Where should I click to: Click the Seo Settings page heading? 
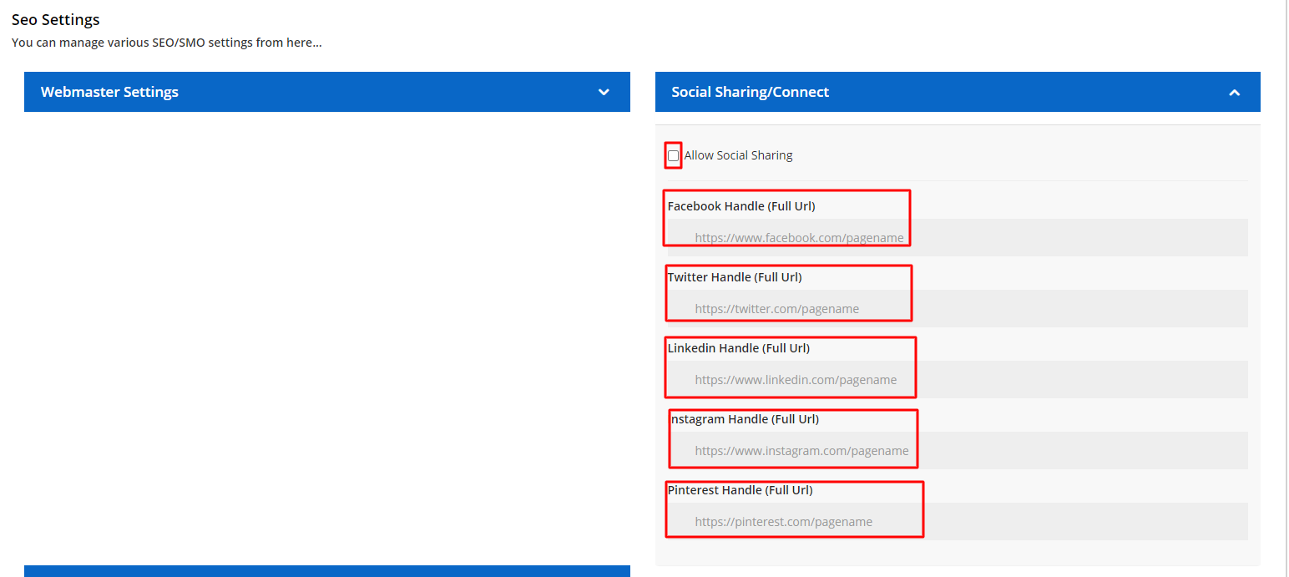pyautogui.click(x=55, y=20)
